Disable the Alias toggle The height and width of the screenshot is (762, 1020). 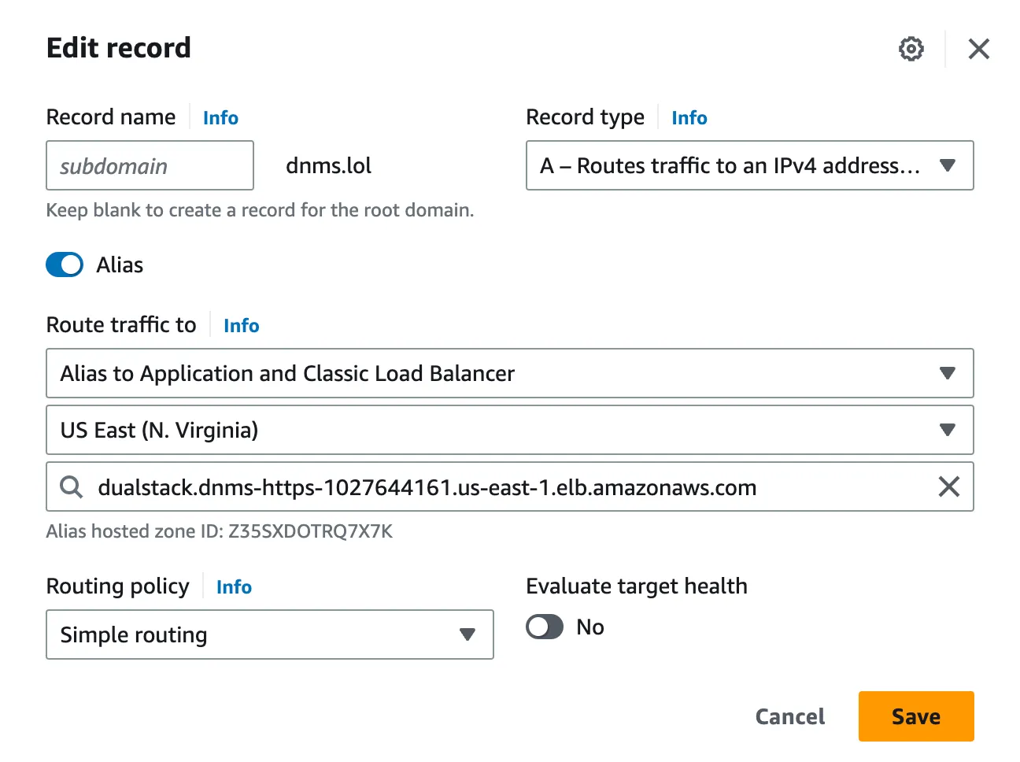65,264
